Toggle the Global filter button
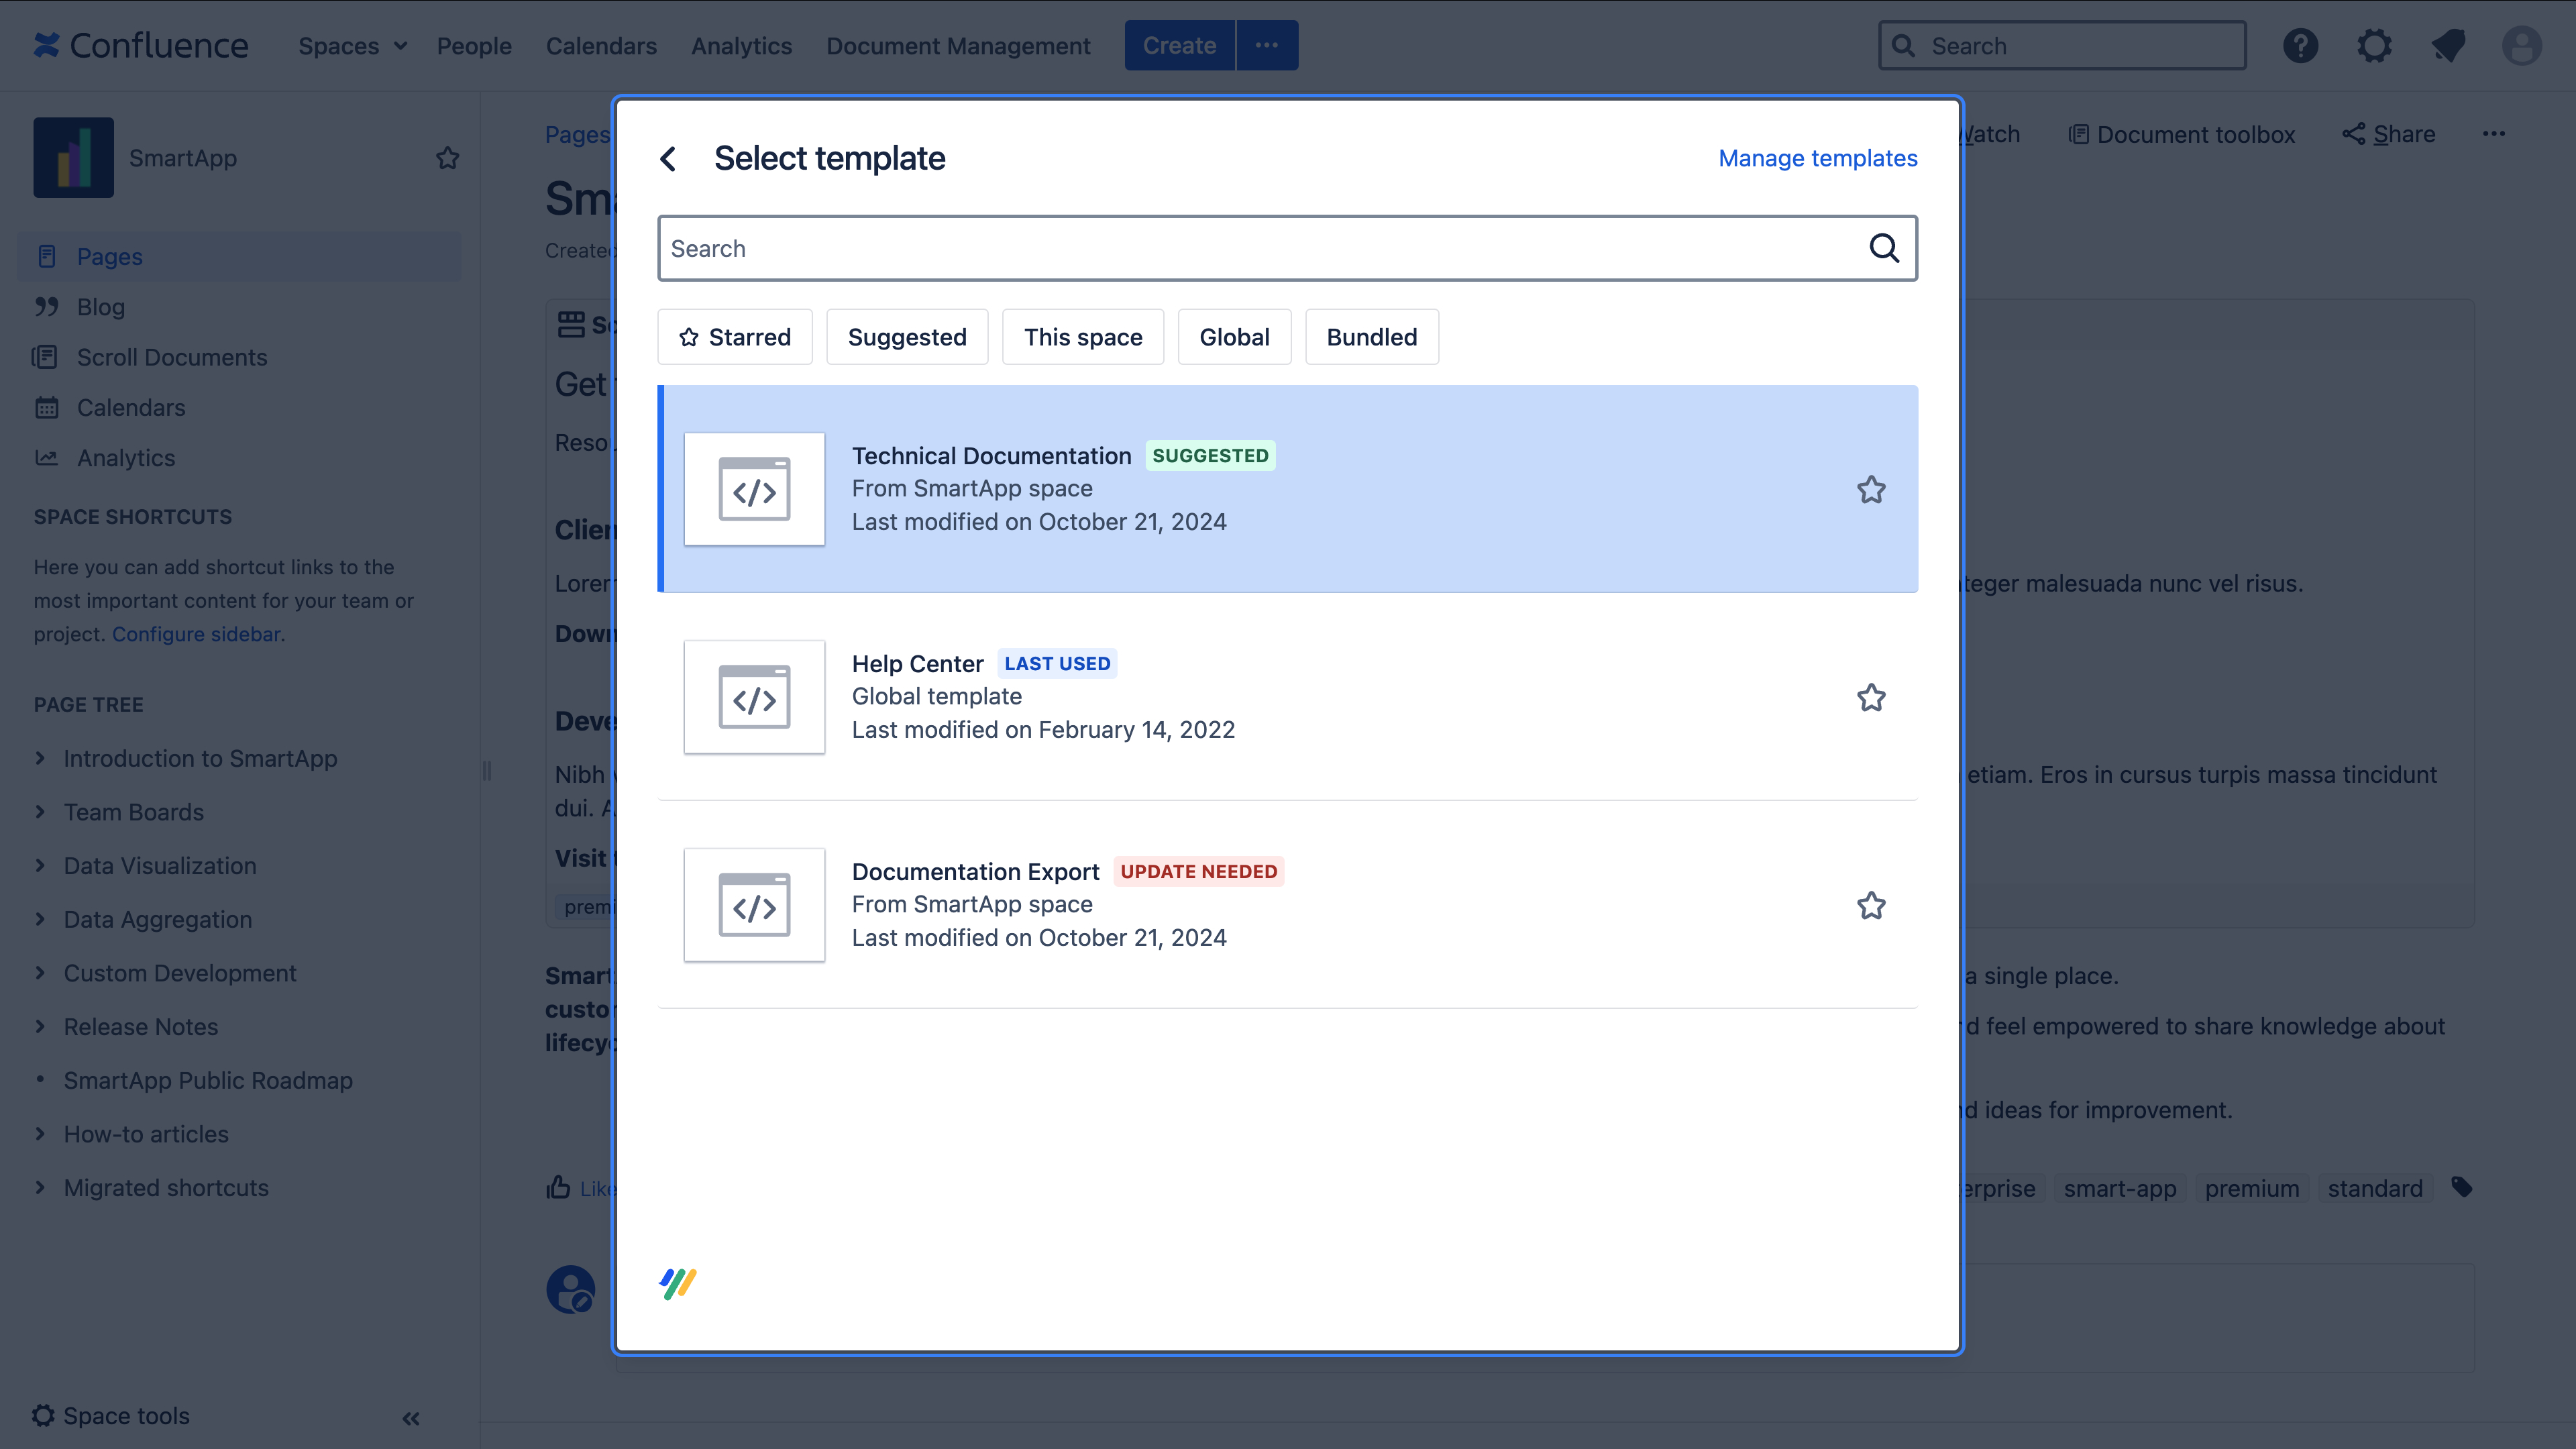 (1233, 336)
